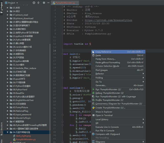Open Project panel settings gear
164x143 pixels.
(44, 3)
